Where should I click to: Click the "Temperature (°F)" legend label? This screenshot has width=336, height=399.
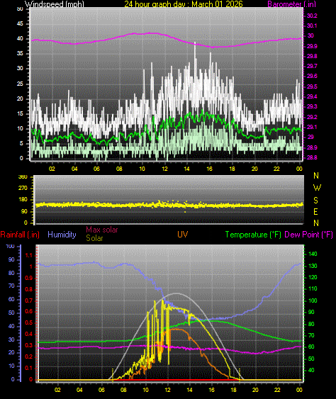coord(253,235)
